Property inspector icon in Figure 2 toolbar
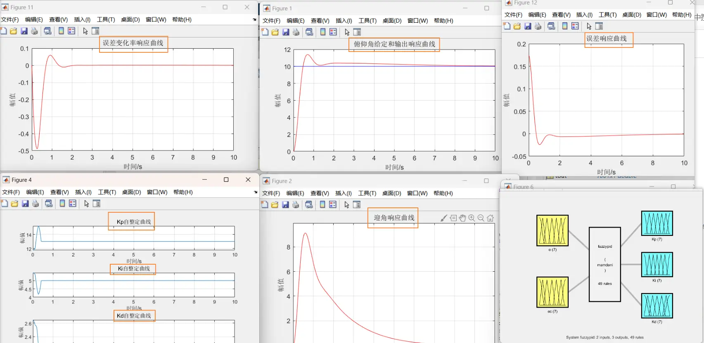704x343 pixels. point(357,204)
